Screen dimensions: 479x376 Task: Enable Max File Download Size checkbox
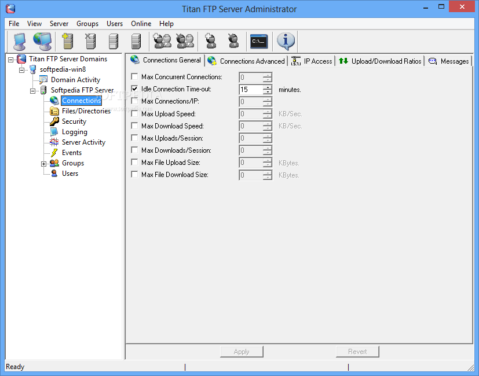click(x=134, y=174)
